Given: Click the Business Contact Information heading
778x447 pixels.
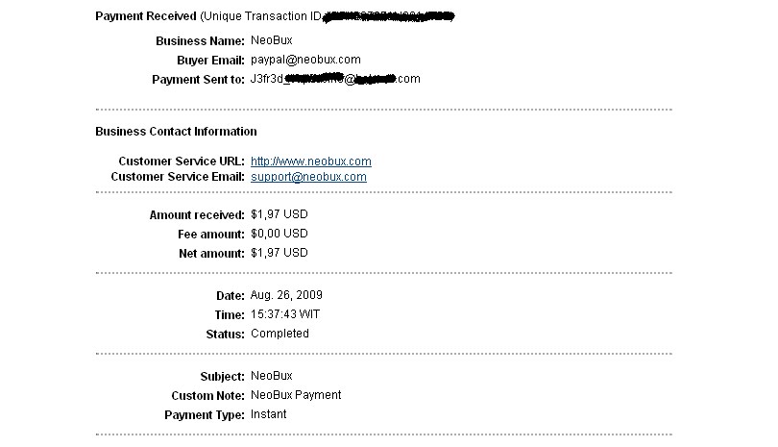Looking at the screenshot, I should [176, 132].
